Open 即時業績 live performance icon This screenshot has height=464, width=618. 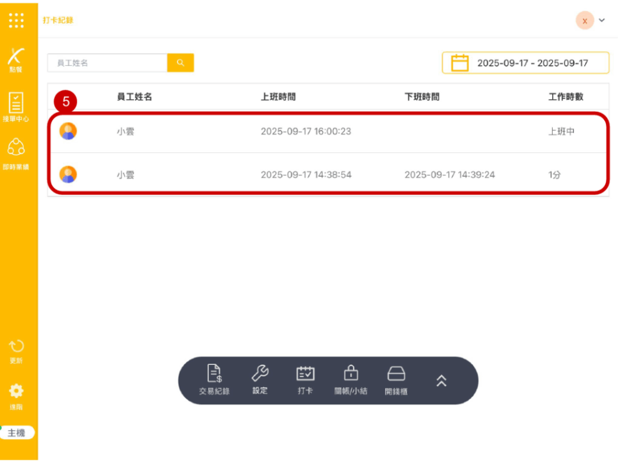16,153
